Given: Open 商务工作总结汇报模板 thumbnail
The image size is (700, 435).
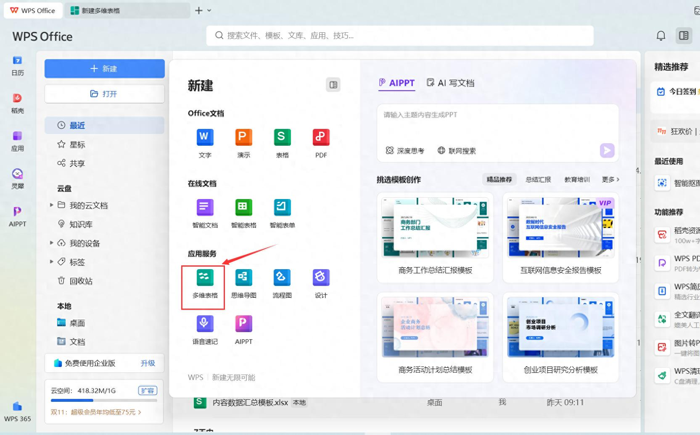Looking at the screenshot, I should point(435,228).
